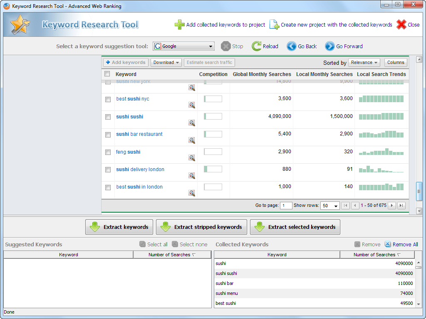Open the Google suggestion tool dropdown
426x319 pixels.
point(183,46)
